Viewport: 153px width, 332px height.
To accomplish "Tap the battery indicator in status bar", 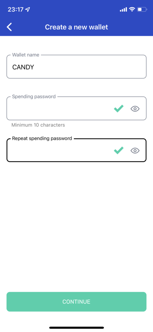I will [x=142, y=9].
